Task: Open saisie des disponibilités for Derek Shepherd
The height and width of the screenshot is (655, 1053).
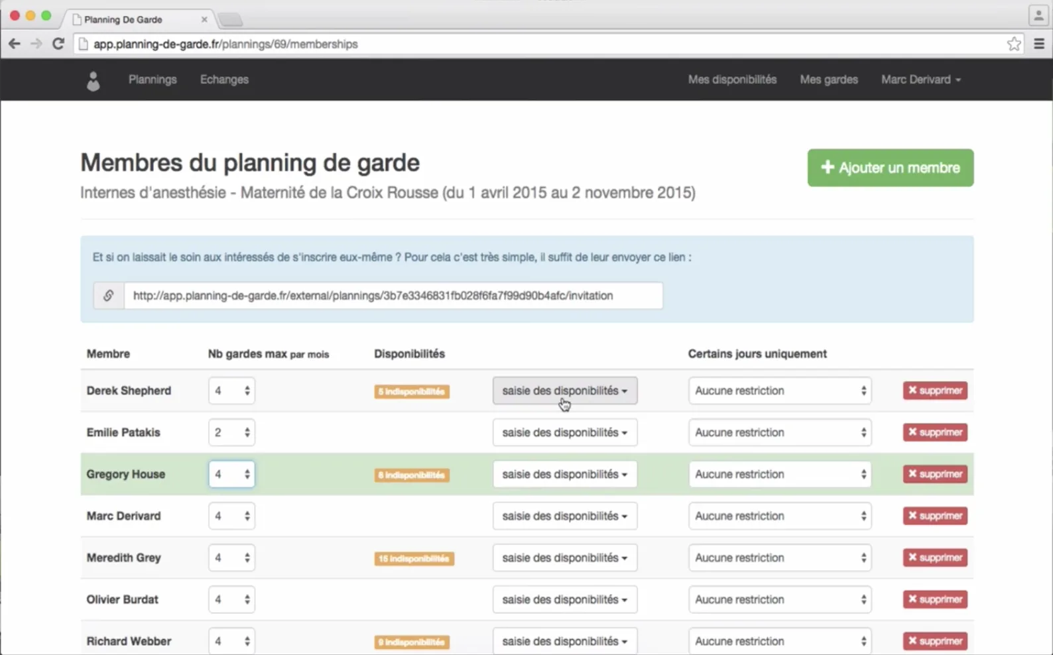Action: coord(565,390)
